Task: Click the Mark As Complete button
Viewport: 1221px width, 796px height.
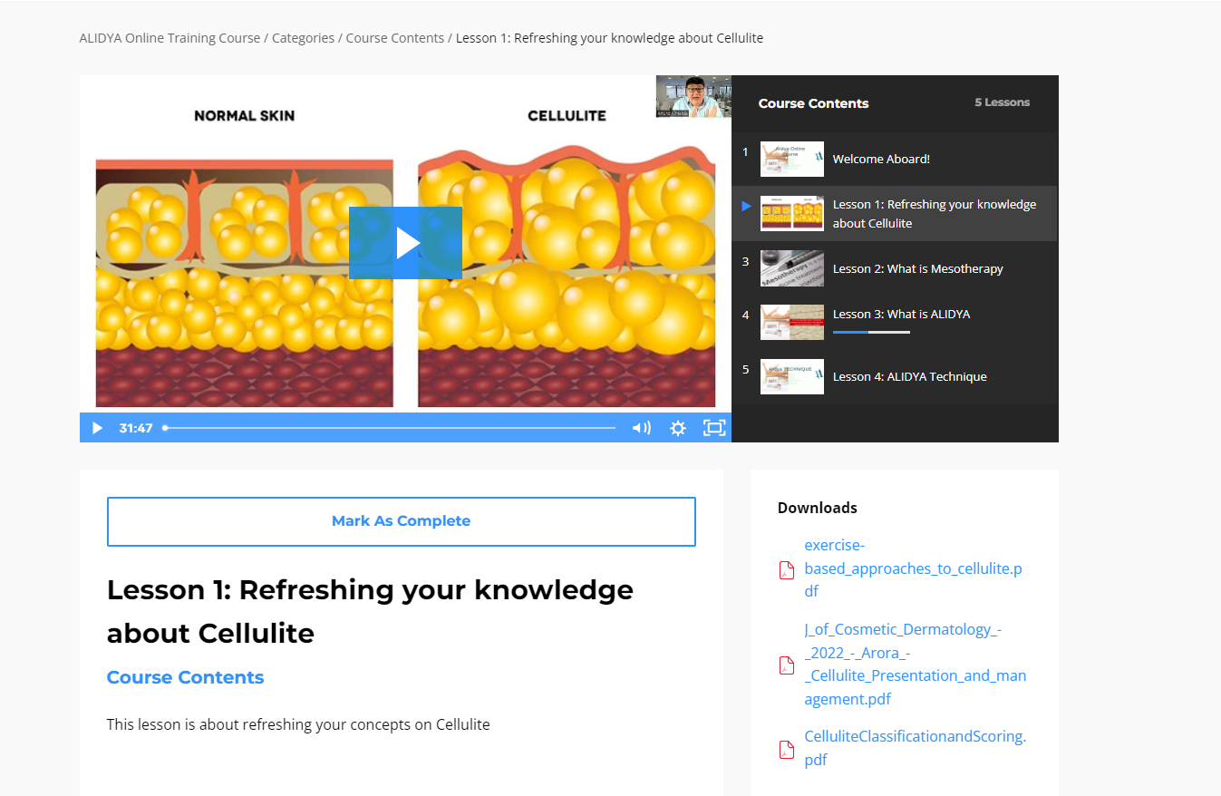Action: click(x=402, y=521)
